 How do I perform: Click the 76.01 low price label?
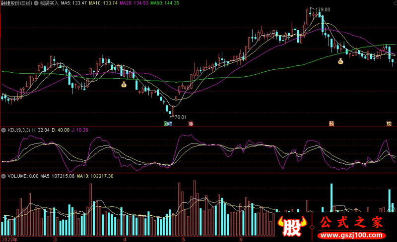pos(180,117)
